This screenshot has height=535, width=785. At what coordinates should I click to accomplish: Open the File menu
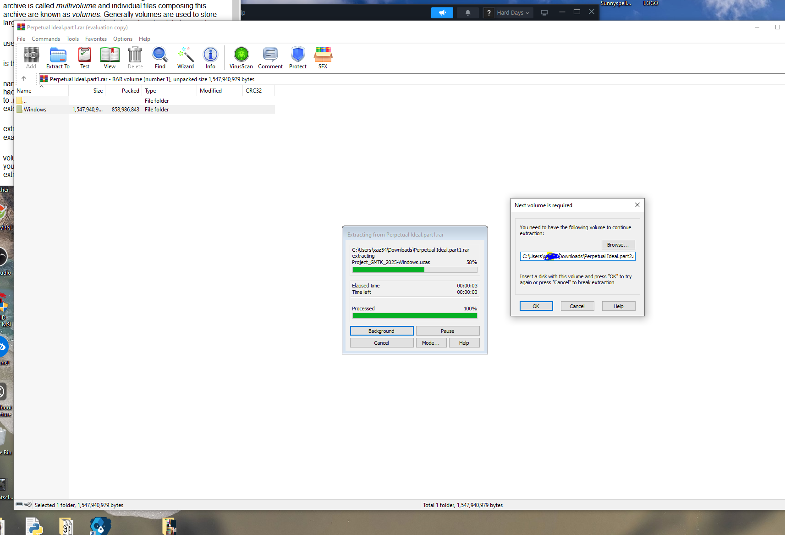[21, 39]
